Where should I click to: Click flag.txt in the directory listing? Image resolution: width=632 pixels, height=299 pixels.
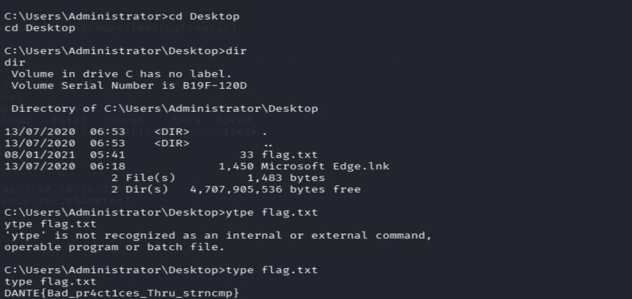click(290, 155)
